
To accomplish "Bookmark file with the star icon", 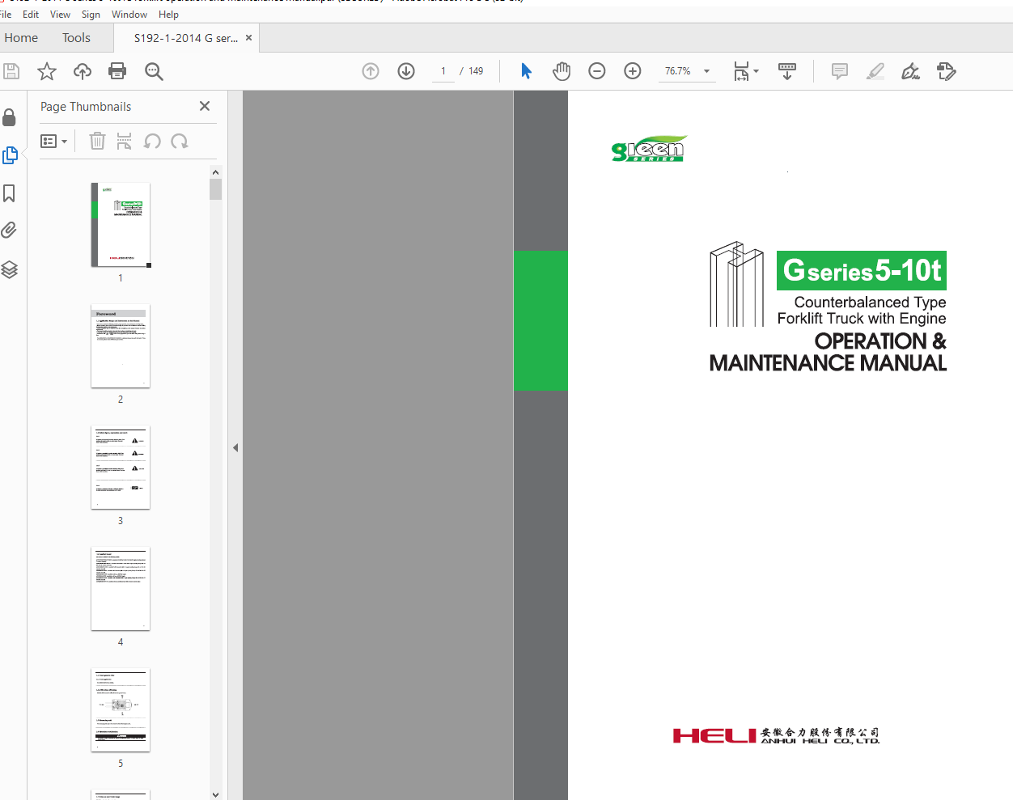I will click(47, 71).
